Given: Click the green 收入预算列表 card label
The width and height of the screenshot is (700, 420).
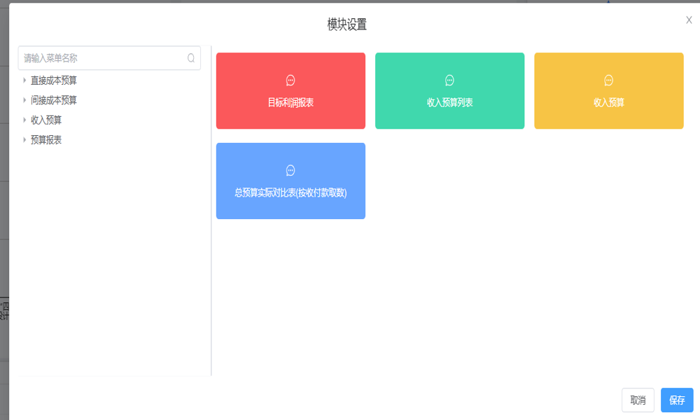Looking at the screenshot, I should tap(449, 103).
